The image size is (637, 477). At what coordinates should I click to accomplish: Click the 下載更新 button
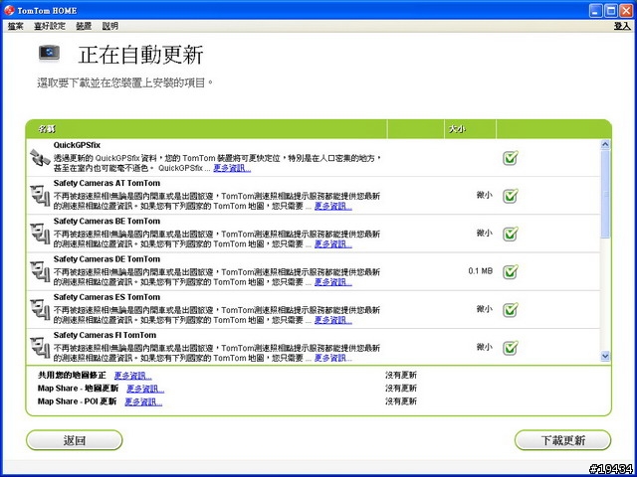562,440
